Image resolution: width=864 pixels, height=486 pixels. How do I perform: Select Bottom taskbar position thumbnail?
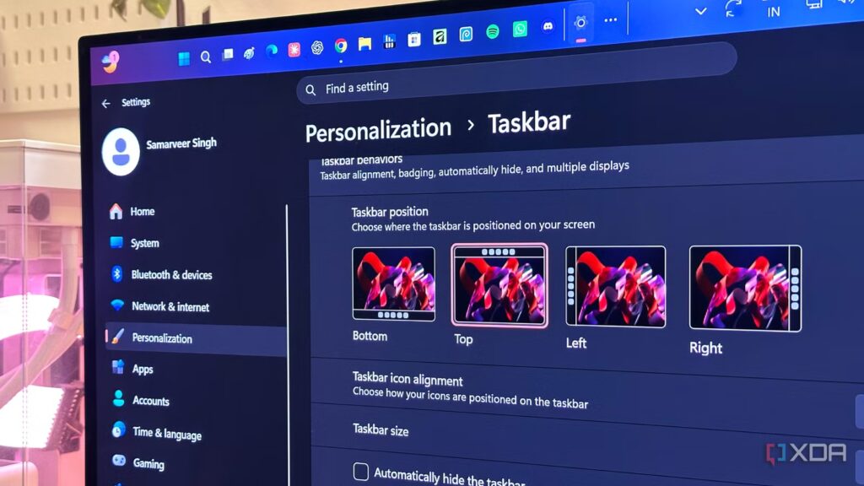pos(393,283)
